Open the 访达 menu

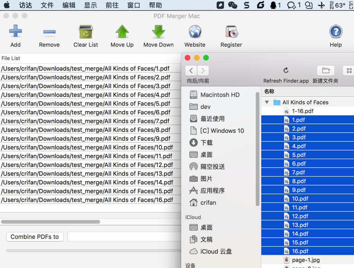click(25, 5)
